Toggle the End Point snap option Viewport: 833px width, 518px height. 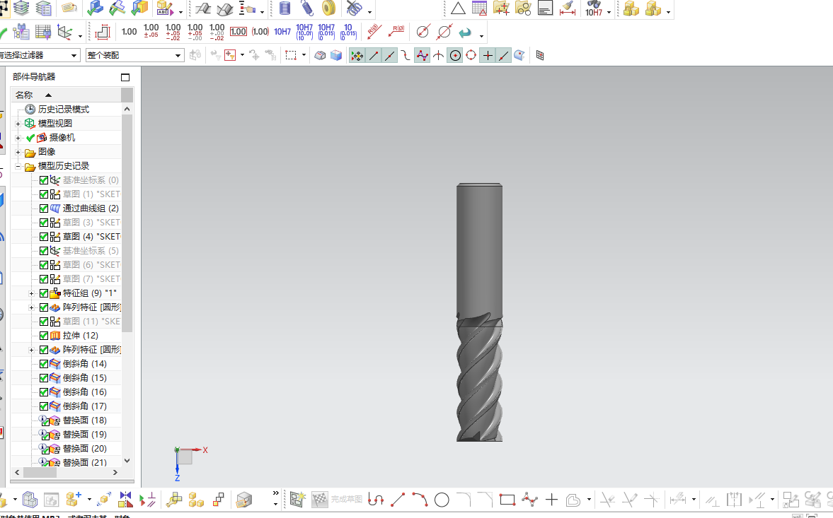click(x=374, y=56)
